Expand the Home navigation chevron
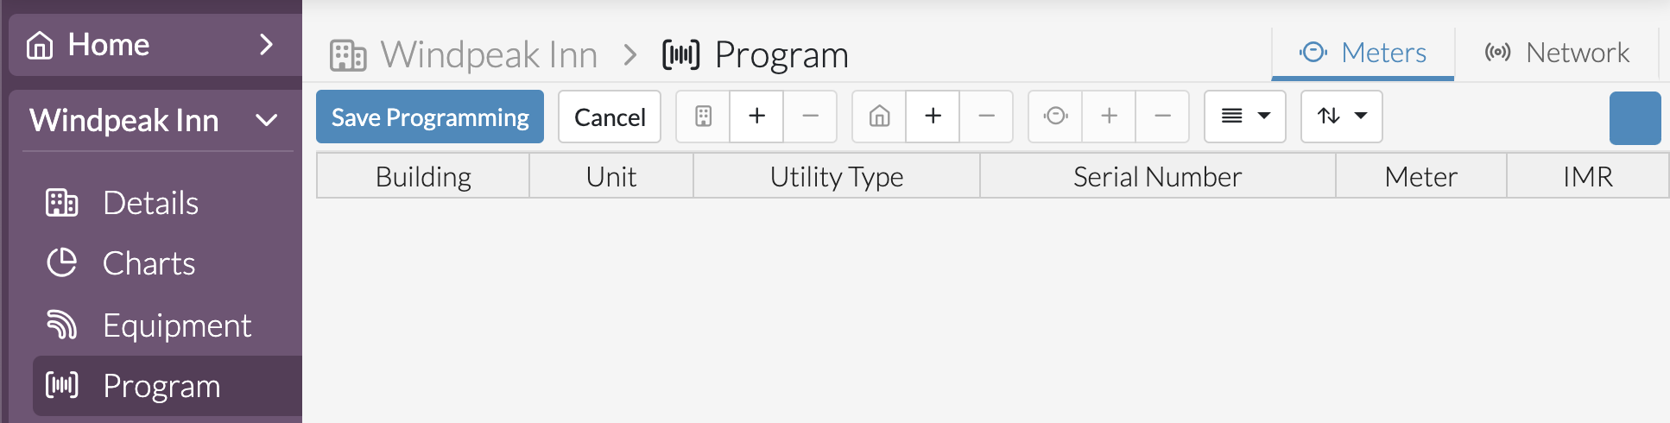Viewport: 1670px width, 423px height. click(x=266, y=44)
